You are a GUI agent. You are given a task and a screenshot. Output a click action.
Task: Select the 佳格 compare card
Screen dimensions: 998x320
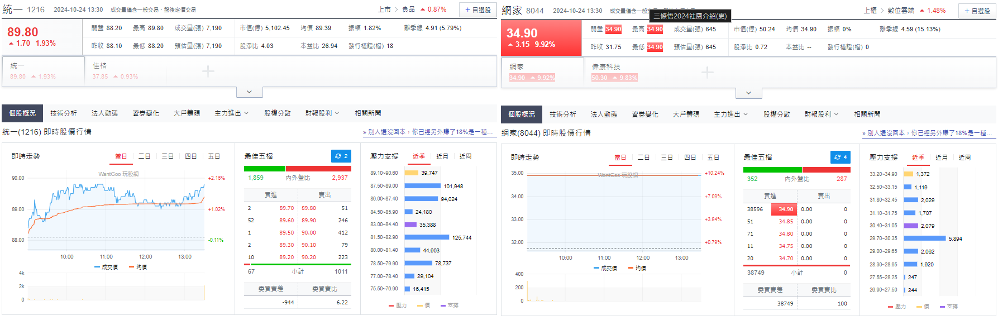tap(126, 71)
